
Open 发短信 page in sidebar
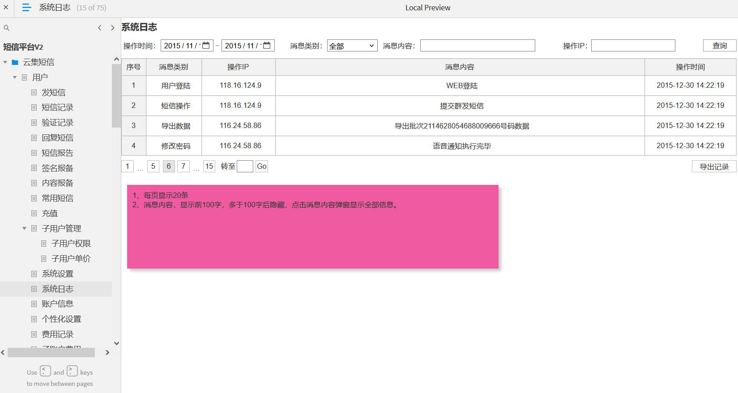tap(54, 92)
